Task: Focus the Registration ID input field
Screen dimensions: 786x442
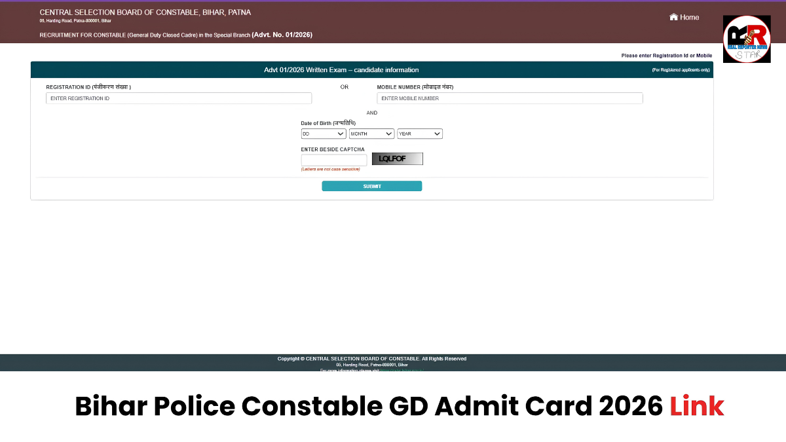Action: (179, 98)
